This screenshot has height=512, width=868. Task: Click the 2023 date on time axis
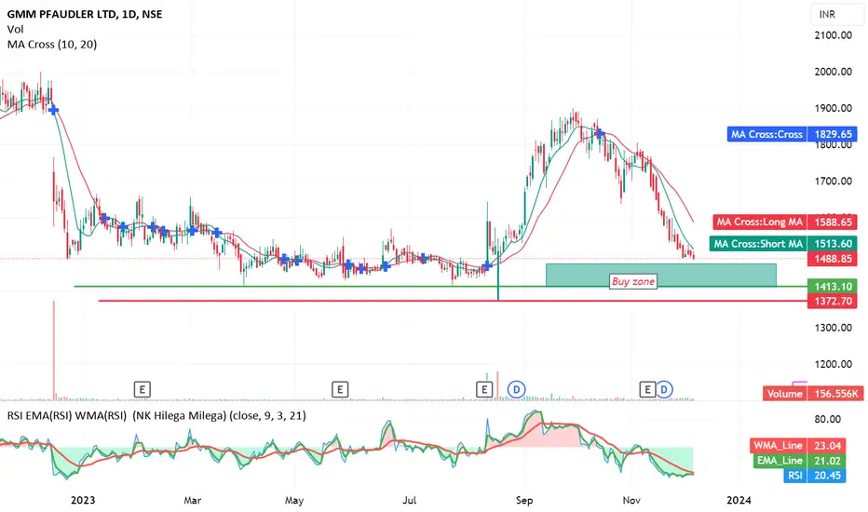[x=83, y=501]
